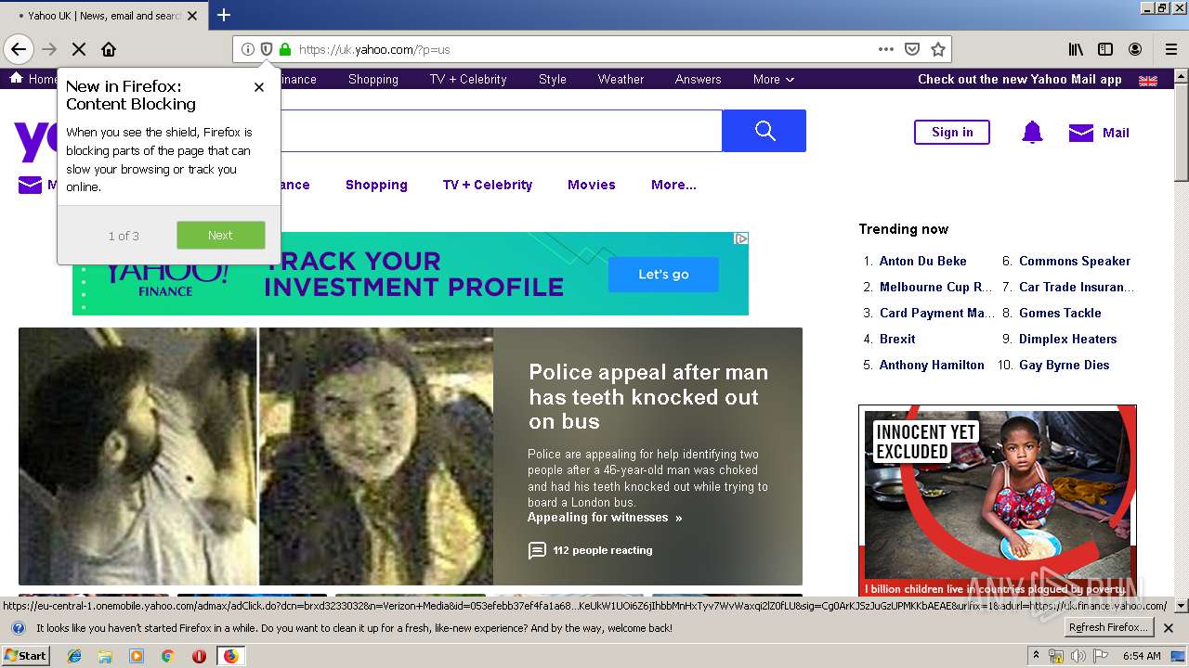The image size is (1189, 668).
Task: Open Chrome from the taskbar
Action: click(x=167, y=656)
